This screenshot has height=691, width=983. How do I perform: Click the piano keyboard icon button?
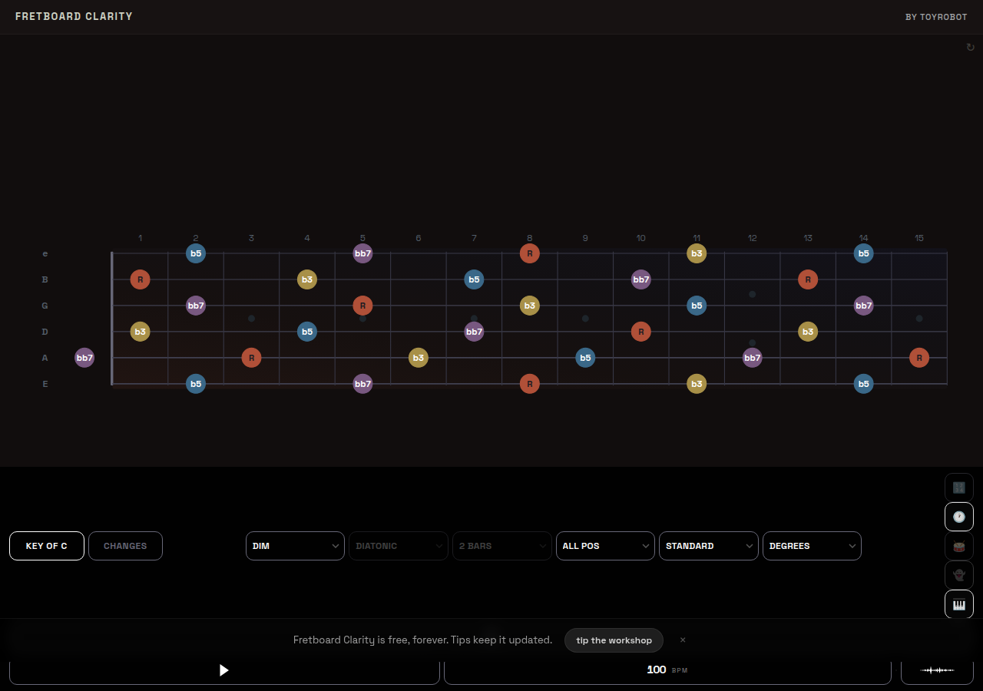(958, 604)
